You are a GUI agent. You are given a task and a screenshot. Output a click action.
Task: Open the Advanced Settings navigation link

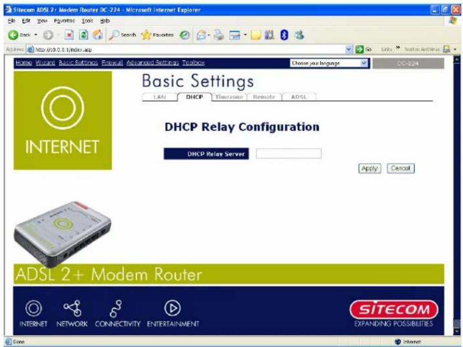pyautogui.click(x=153, y=62)
